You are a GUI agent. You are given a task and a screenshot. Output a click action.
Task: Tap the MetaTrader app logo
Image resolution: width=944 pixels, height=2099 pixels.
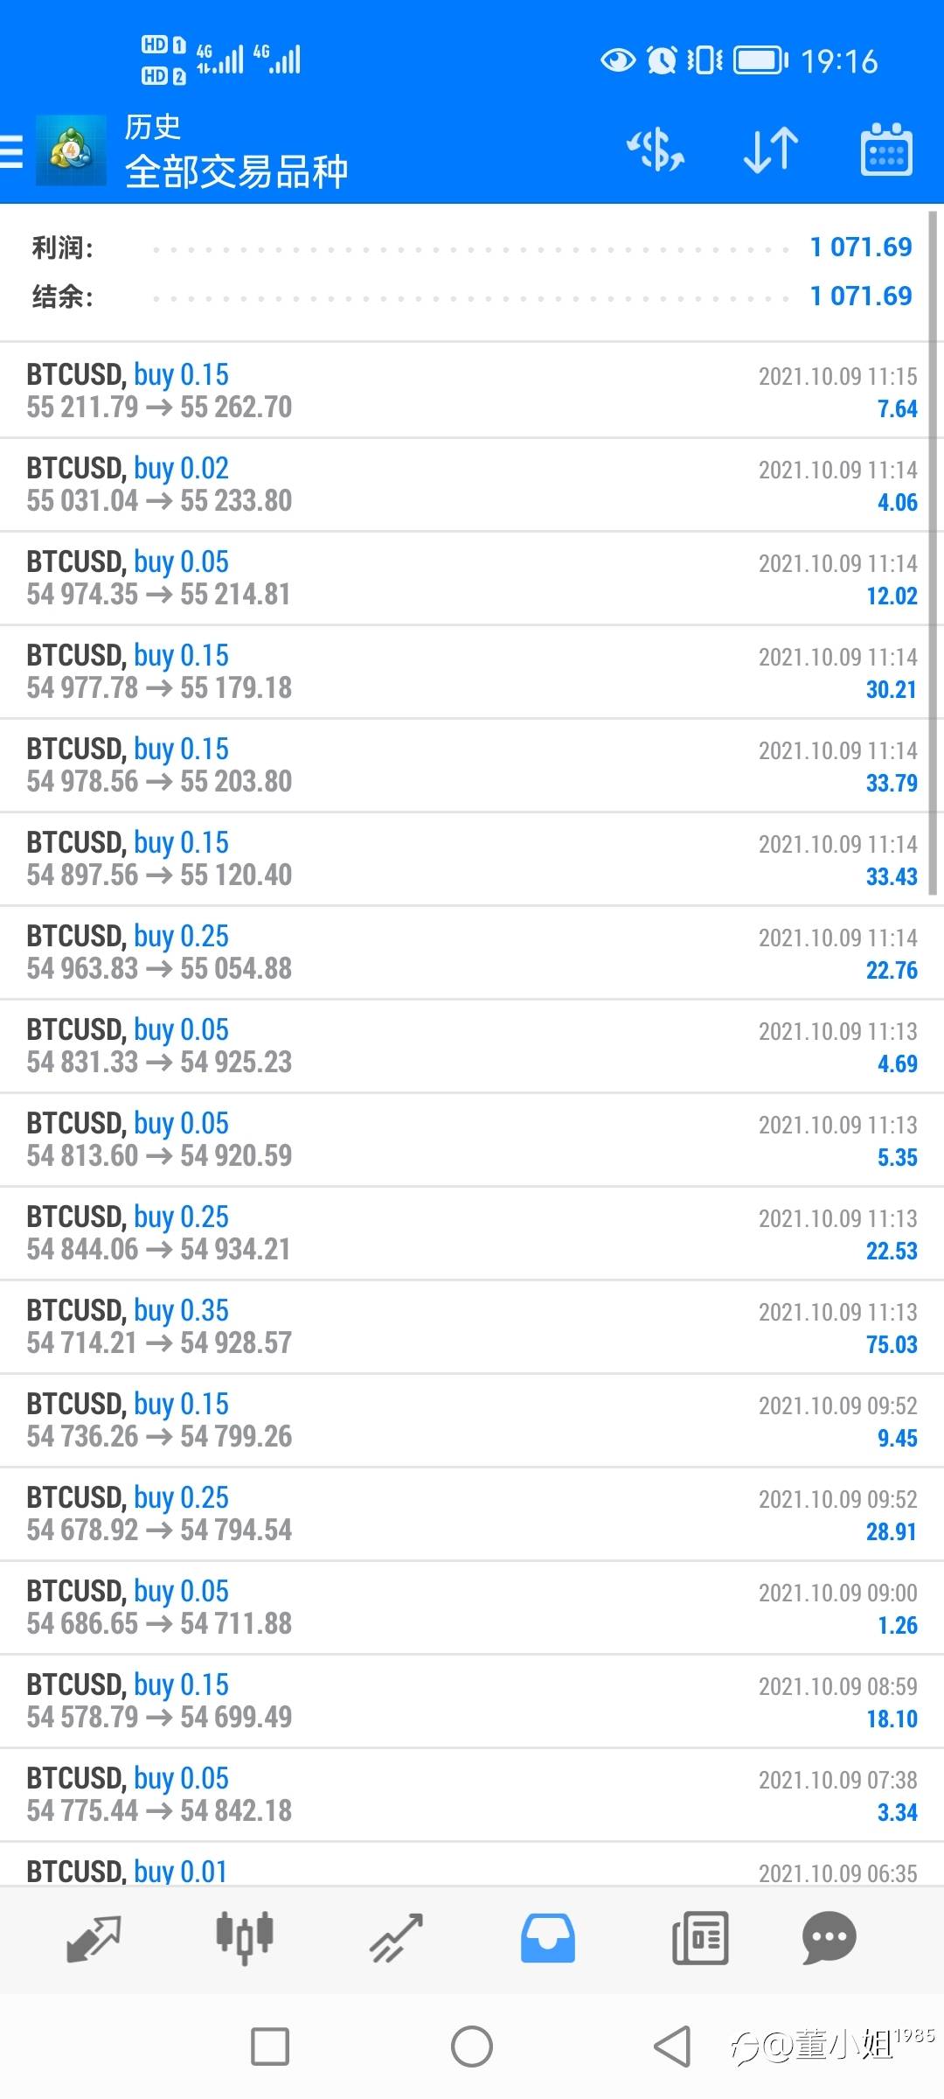tap(71, 151)
